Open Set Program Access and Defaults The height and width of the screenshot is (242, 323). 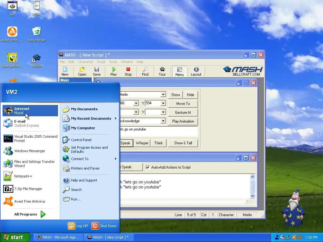point(90,149)
